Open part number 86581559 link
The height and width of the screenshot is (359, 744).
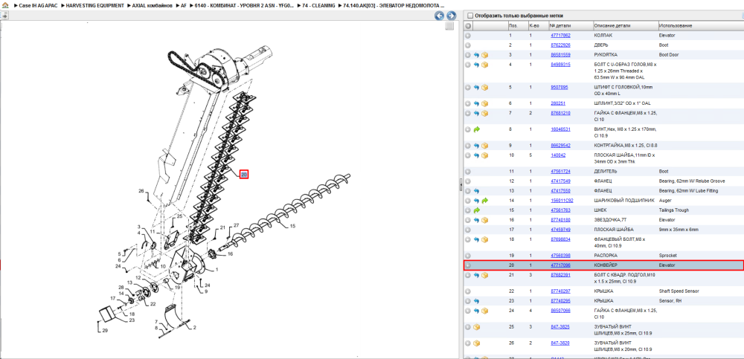tap(560, 55)
